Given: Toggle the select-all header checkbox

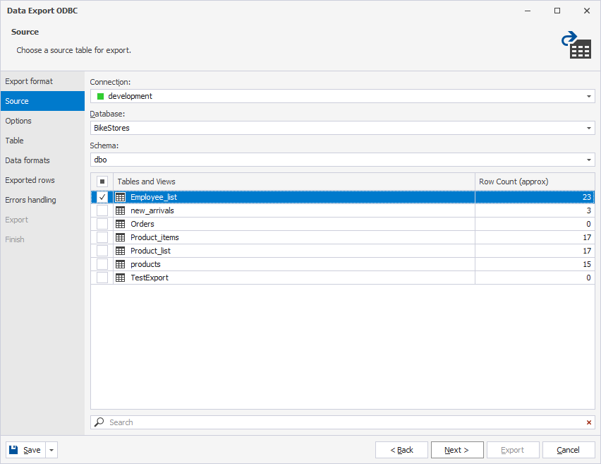Looking at the screenshot, I should (x=102, y=182).
